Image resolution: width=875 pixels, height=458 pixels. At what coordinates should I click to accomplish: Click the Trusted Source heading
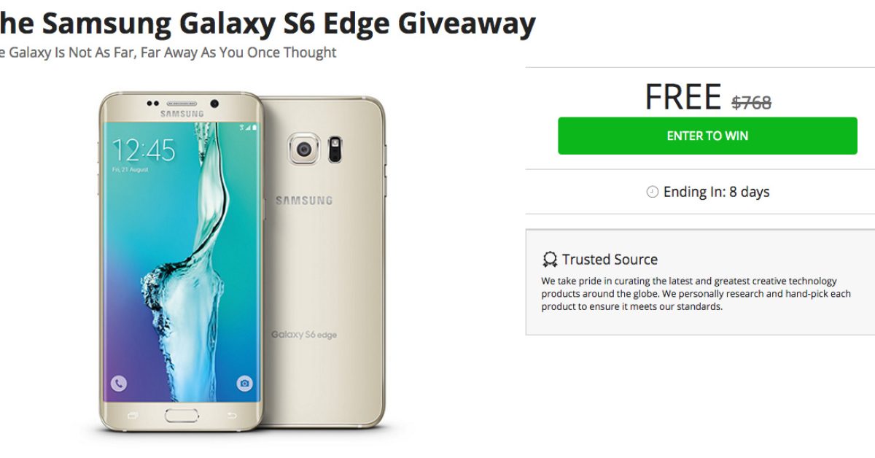610,260
